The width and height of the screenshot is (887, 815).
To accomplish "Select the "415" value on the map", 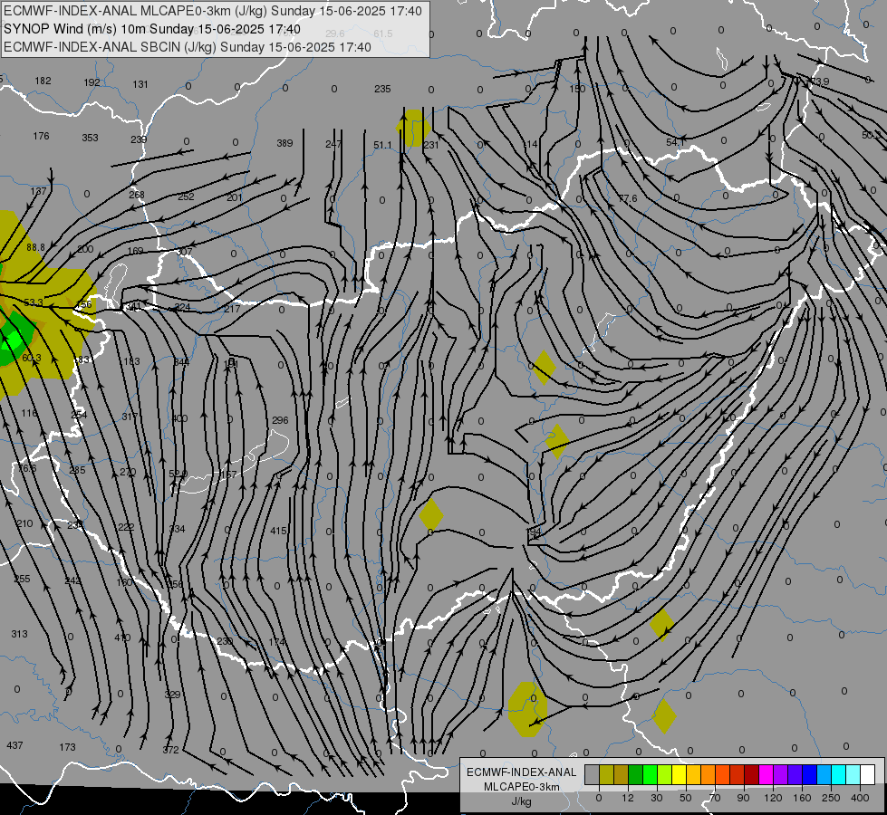I will pos(278,531).
